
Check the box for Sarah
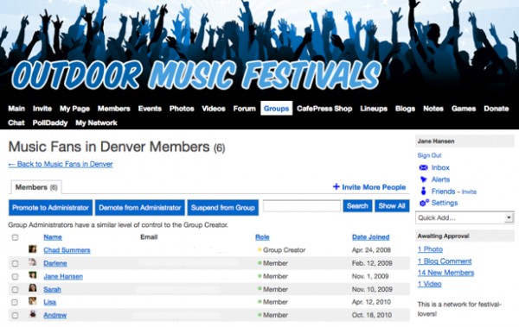pyautogui.click(x=15, y=290)
